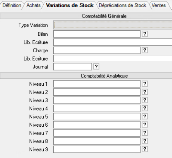Go to the Ventes tab

pyautogui.click(x=159, y=6)
